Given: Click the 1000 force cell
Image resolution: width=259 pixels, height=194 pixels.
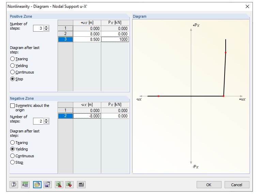Looking at the screenshot, I should (115, 39).
